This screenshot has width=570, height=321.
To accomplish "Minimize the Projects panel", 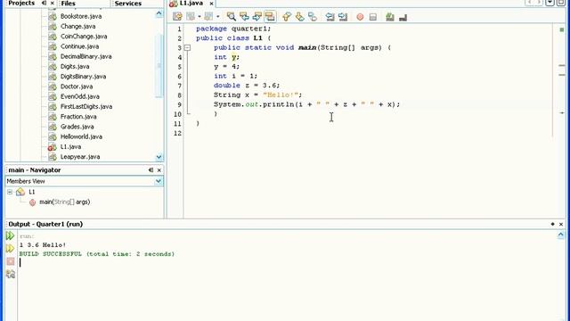I will (44, 4).
